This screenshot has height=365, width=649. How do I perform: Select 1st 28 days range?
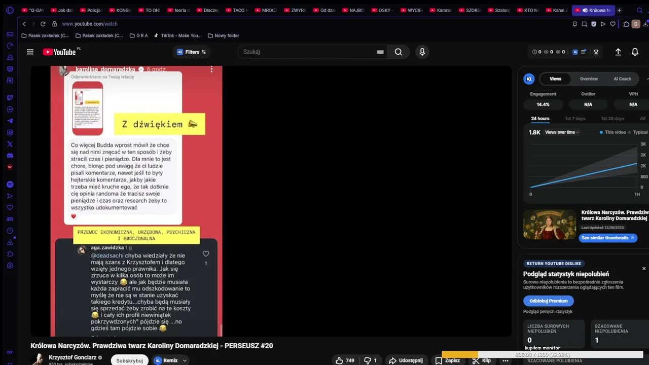coord(612,119)
